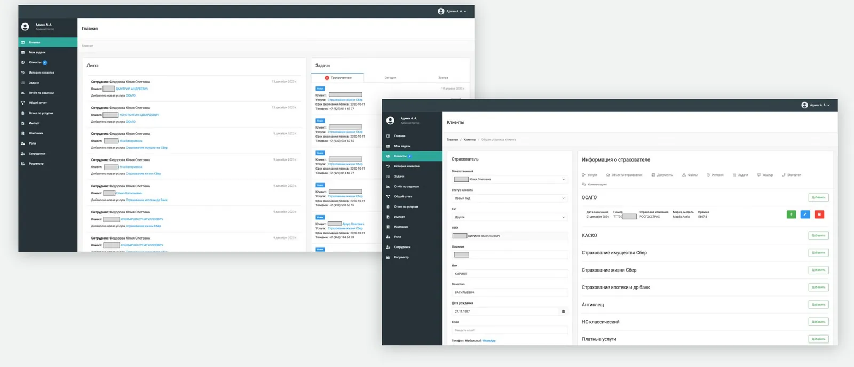Switch to the Завтра tasks tab
854x367 pixels.
[x=443, y=78]
